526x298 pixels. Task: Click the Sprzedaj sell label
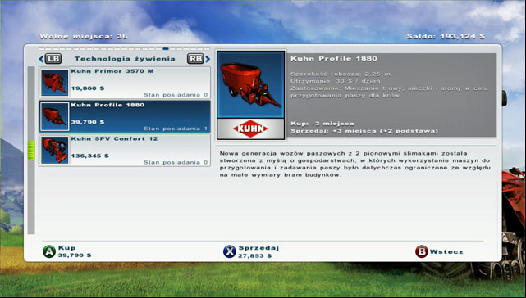(x=258, y=248)
